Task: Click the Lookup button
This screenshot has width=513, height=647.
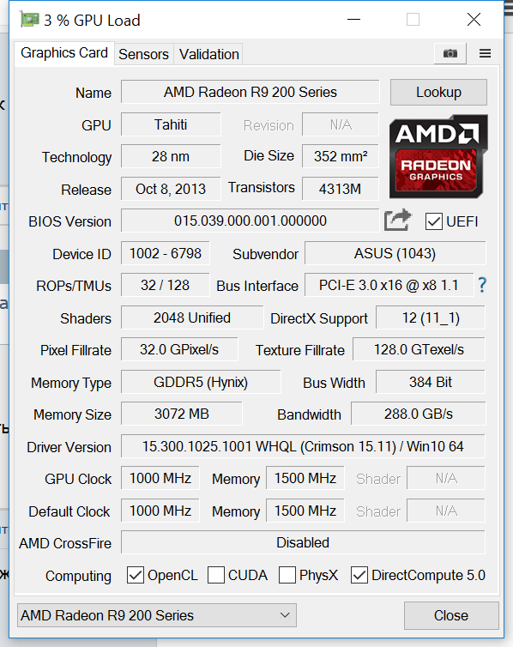Action: (438, 92)
